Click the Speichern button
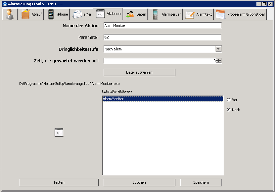The image size is (275, 192). point(201,182)
